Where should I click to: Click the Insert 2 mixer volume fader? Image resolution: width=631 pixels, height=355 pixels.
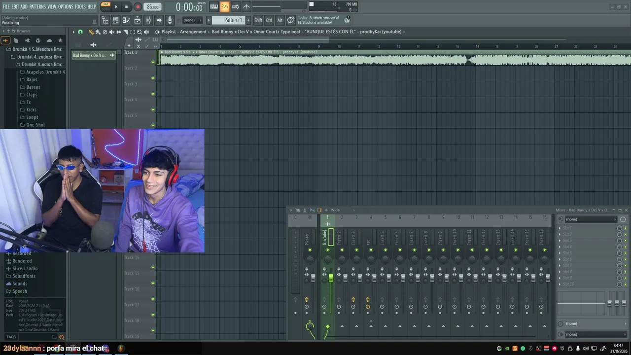pyautogui.click(x=345, y=278)
